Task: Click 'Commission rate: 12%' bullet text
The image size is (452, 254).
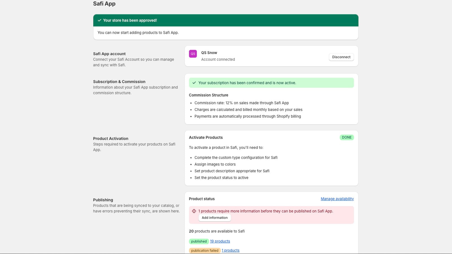Action: 242,103
